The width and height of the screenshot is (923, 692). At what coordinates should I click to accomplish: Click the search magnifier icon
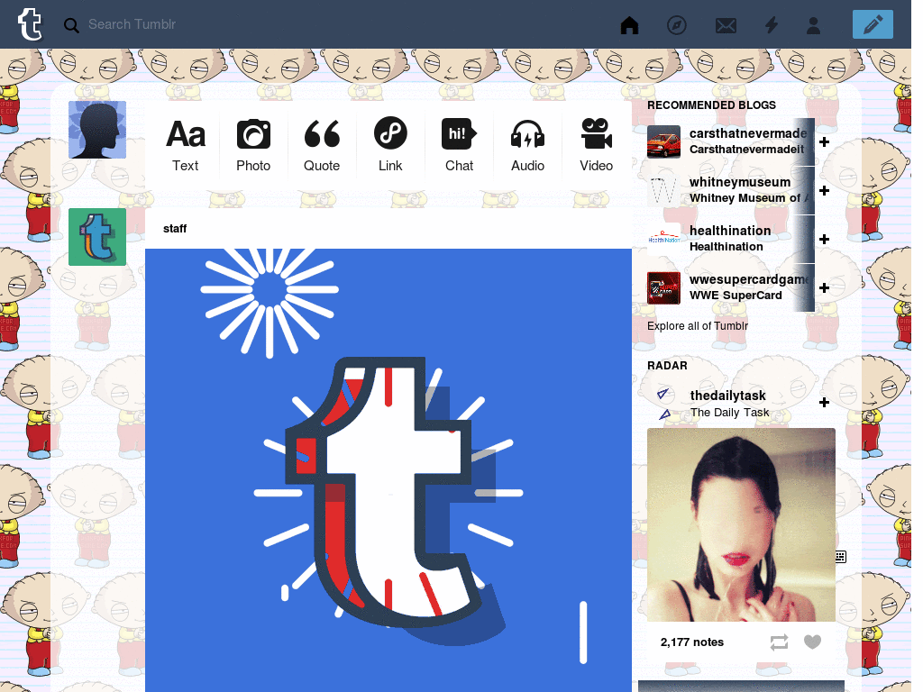(x=71, y=25)
